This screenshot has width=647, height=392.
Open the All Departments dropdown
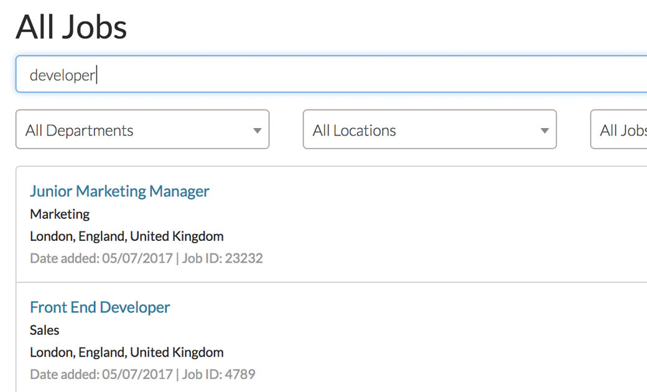pos(142,130)
